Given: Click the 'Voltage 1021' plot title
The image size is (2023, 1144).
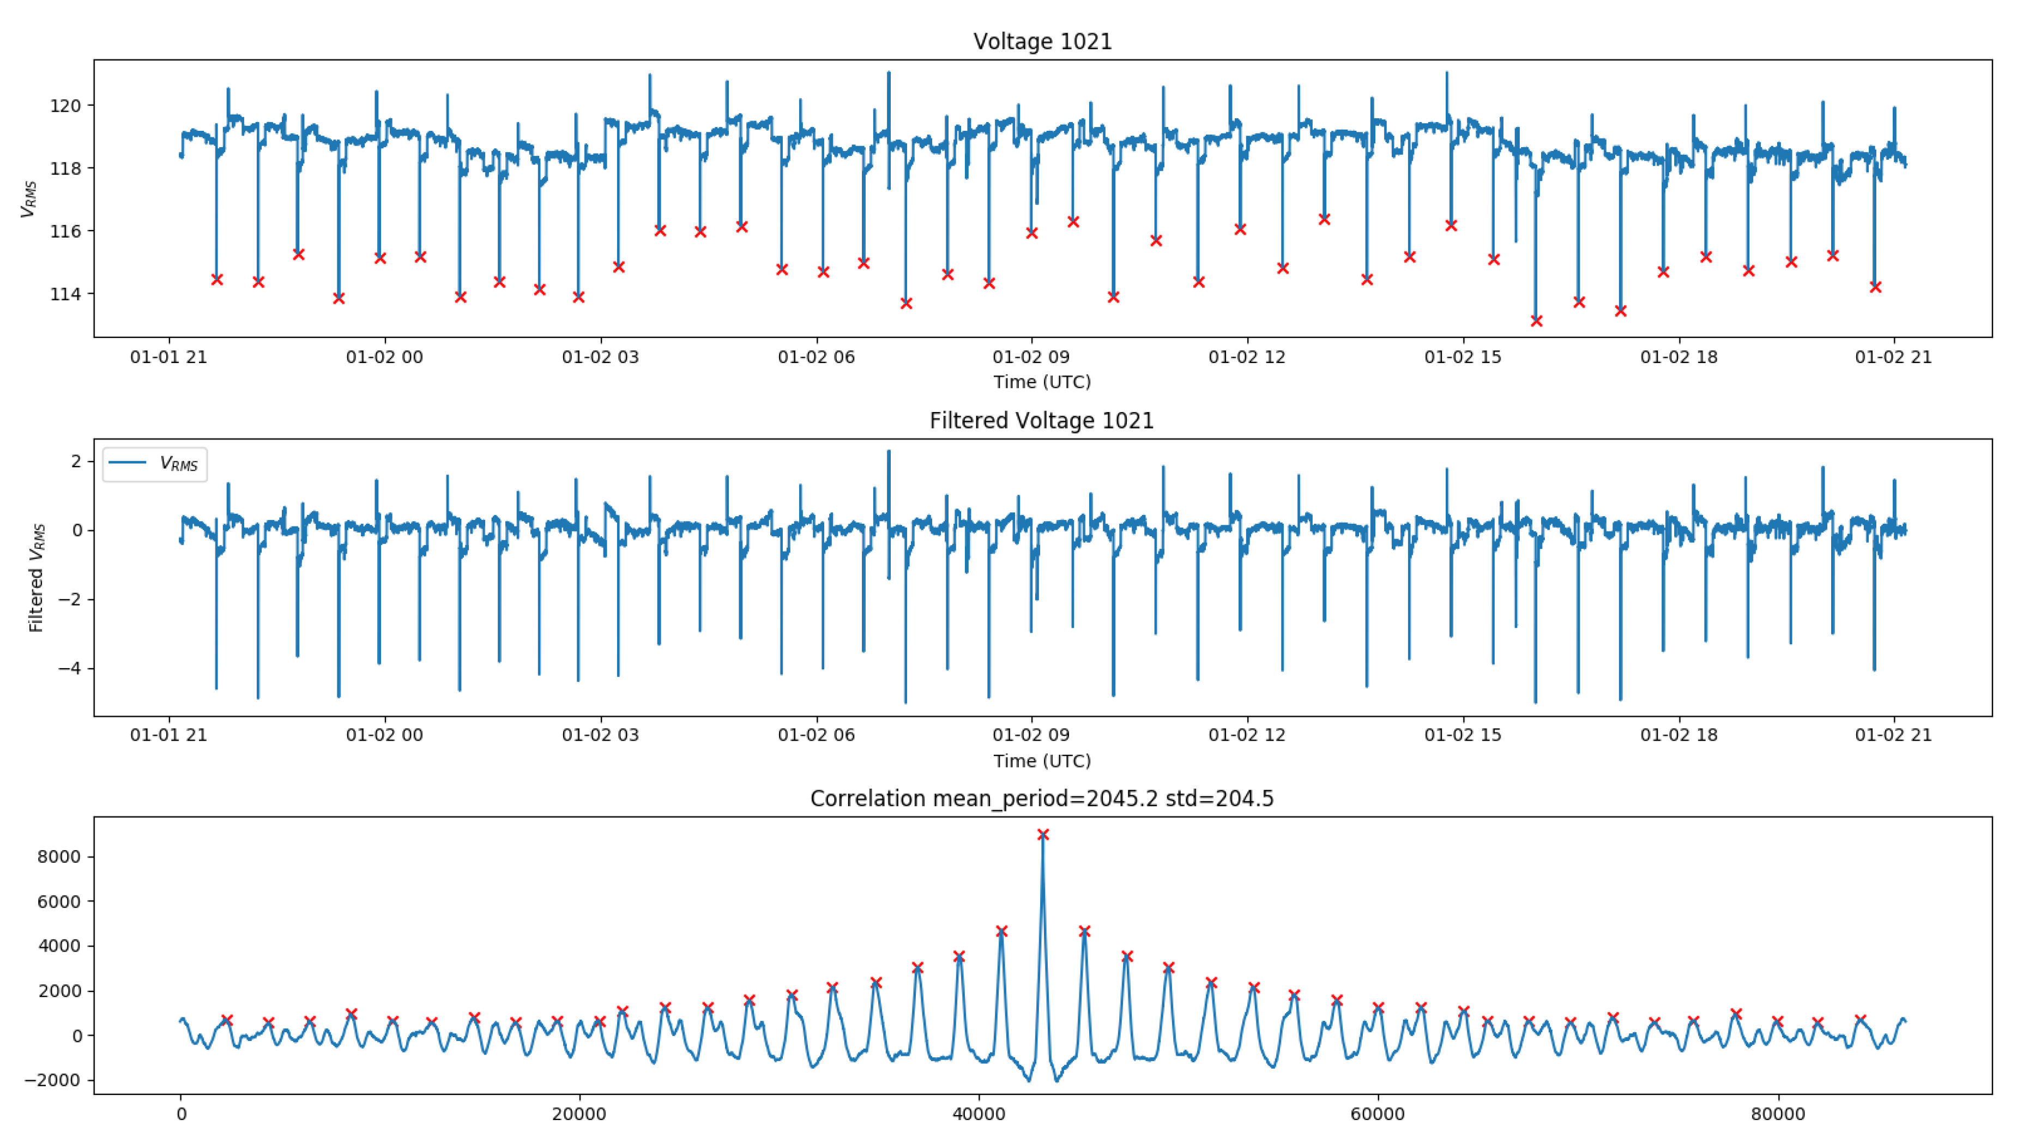Looking at the screenshot, I should pos(1042,41).
